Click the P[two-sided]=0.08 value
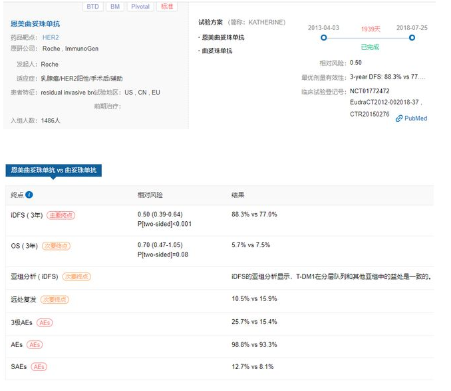 click(x=163, y=254)
